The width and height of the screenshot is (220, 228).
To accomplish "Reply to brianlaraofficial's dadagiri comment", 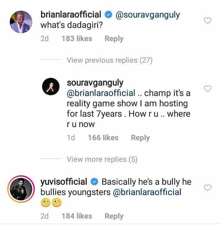I will click(x=114, y=39).
